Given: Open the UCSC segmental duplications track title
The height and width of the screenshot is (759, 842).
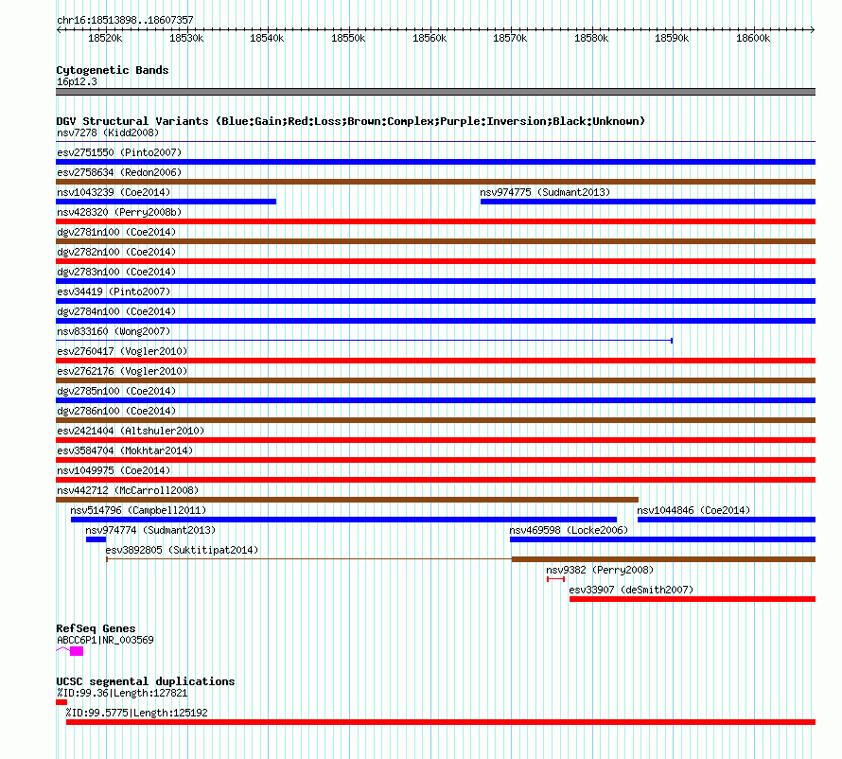Looking at the screenshot, I should click(146, 681).
